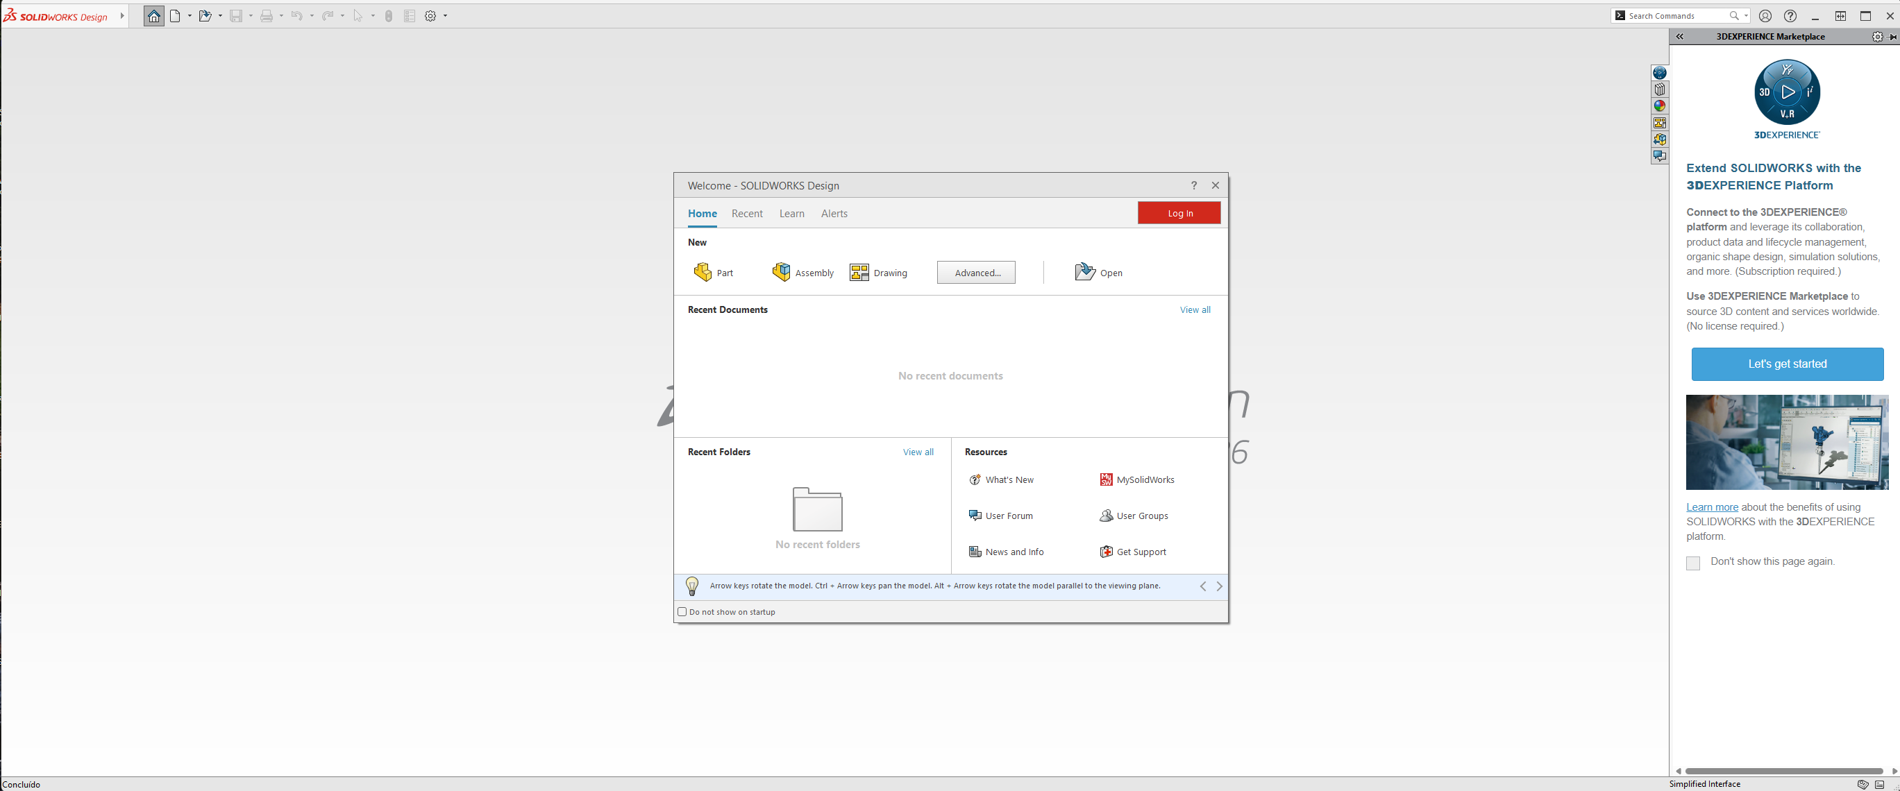Screen dimensions: 1900x791
Task: Follow the Learn more link
Action: [x=1712, y=507]
